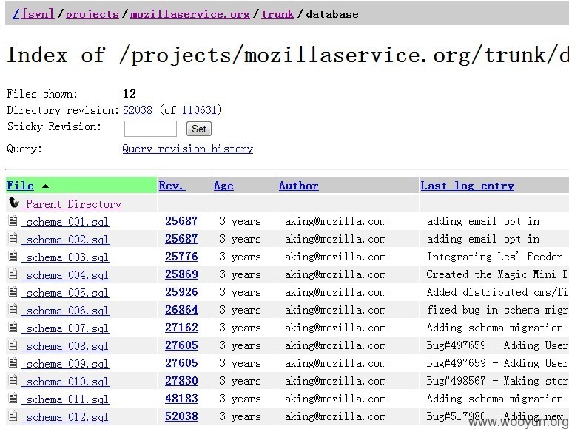
Task: Focus the Sticky Revision input field
Action: pos(150,129)
